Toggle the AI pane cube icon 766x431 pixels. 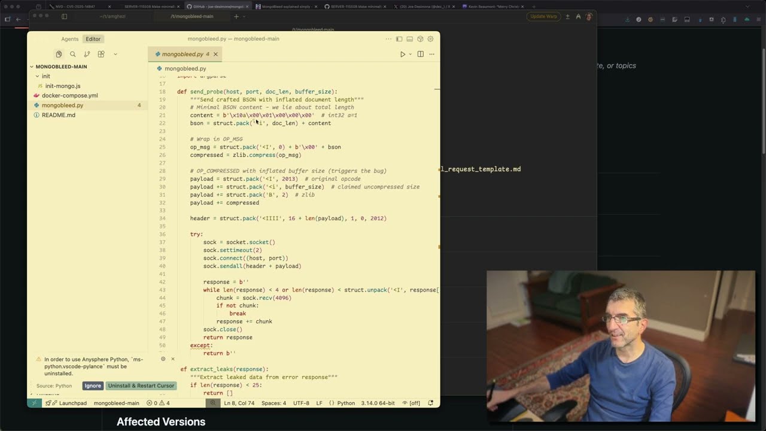(x=420, y=39)
